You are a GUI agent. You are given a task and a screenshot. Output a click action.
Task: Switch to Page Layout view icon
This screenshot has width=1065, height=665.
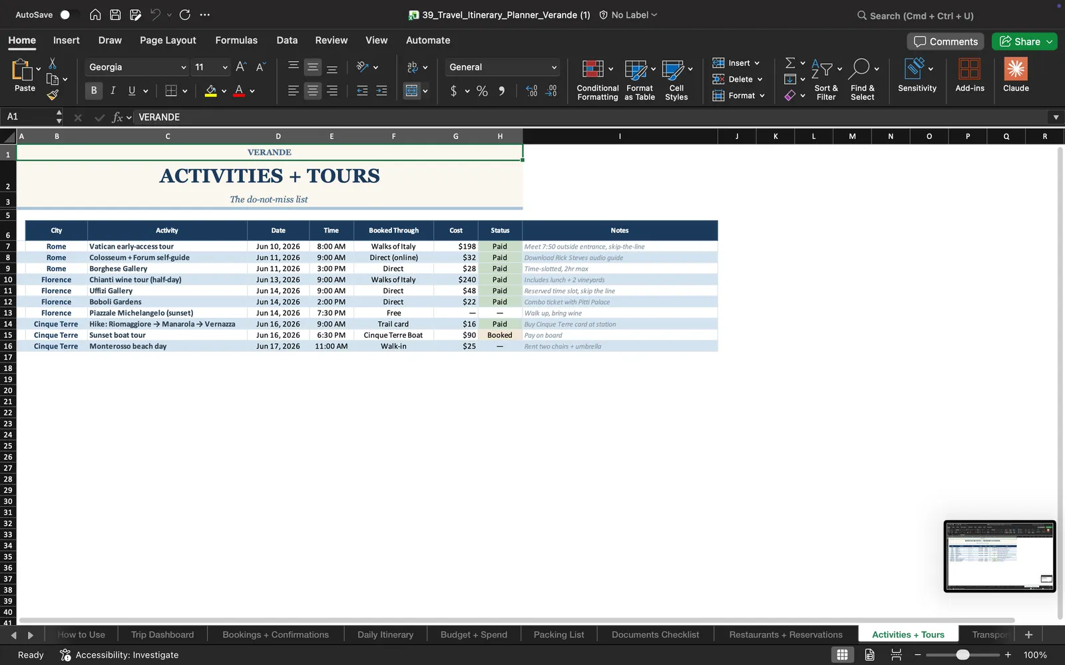point(869,654)
